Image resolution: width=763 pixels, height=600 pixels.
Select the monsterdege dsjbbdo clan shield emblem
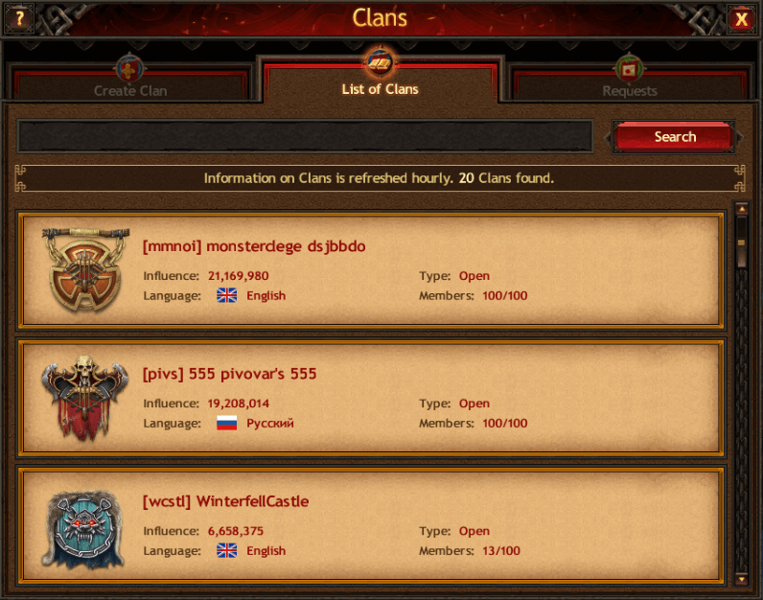(x=85, y=269)
